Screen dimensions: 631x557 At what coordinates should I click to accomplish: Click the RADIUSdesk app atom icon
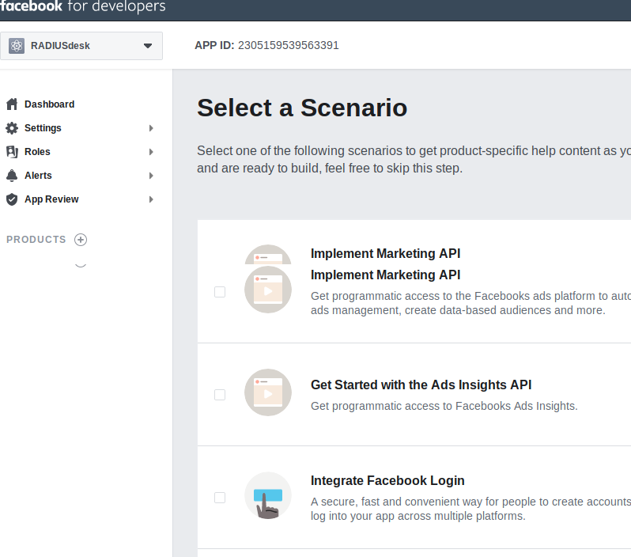pos(17,46)
